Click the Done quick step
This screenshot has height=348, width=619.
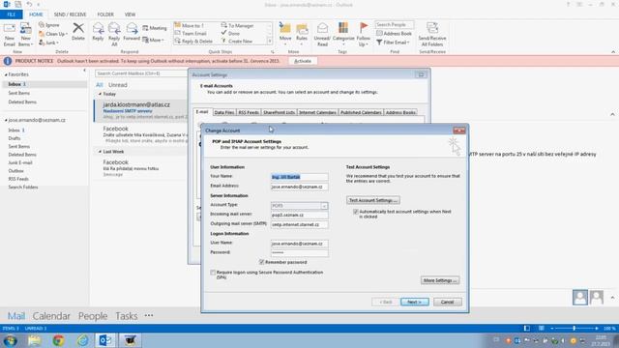(230, 34)
